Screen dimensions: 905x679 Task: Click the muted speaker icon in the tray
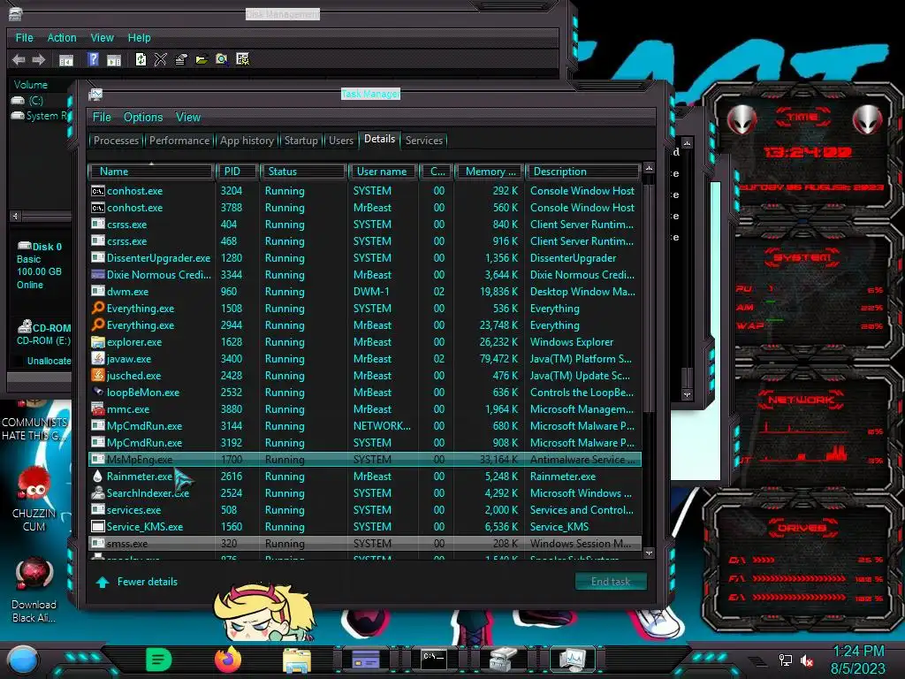806,660
